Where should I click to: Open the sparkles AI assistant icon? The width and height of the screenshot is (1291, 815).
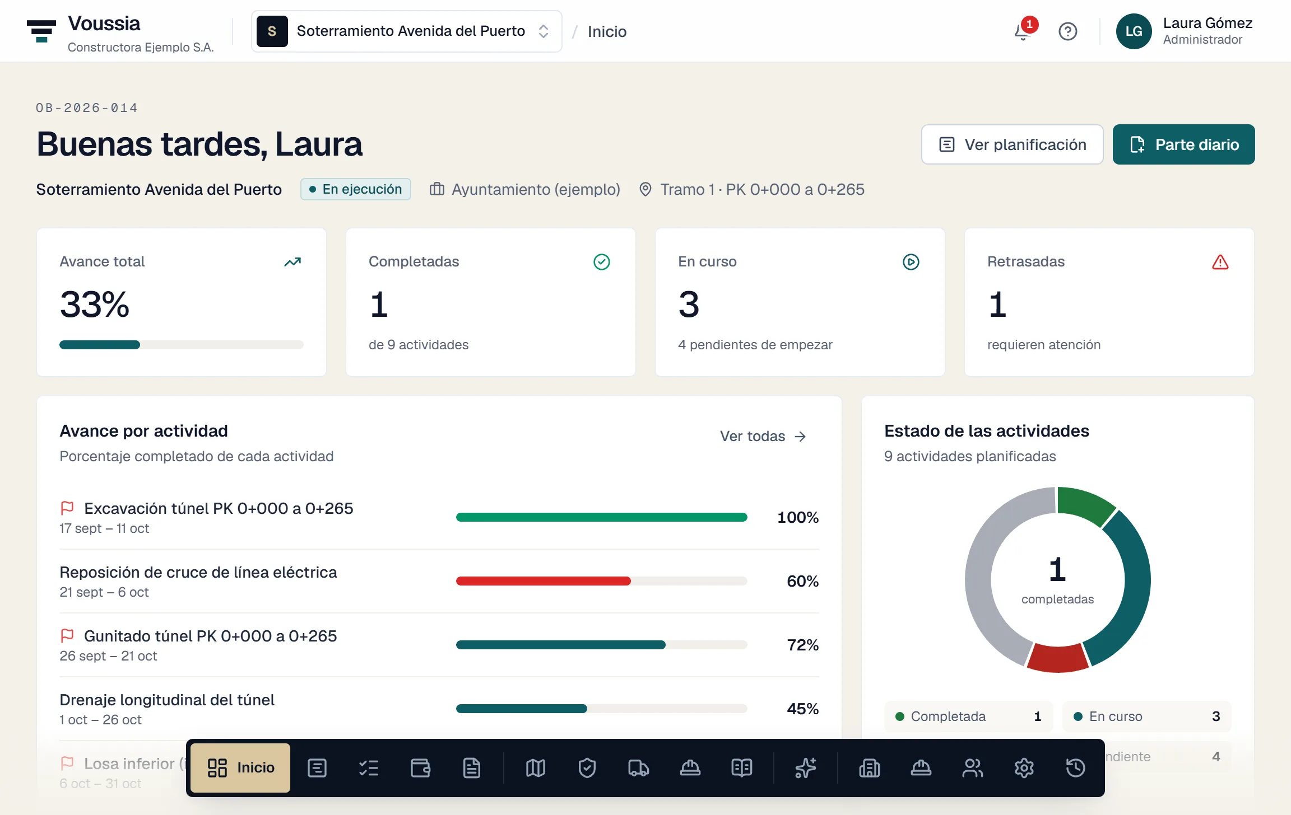point(806,768)
